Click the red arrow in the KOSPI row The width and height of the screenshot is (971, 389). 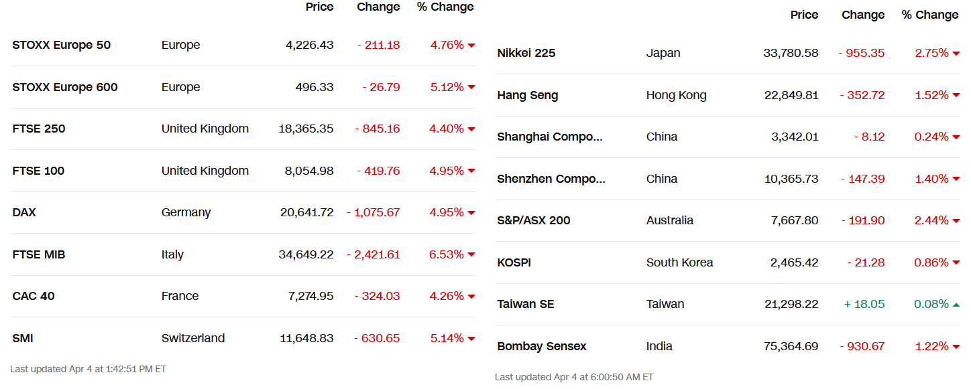[x=956, y=263]
